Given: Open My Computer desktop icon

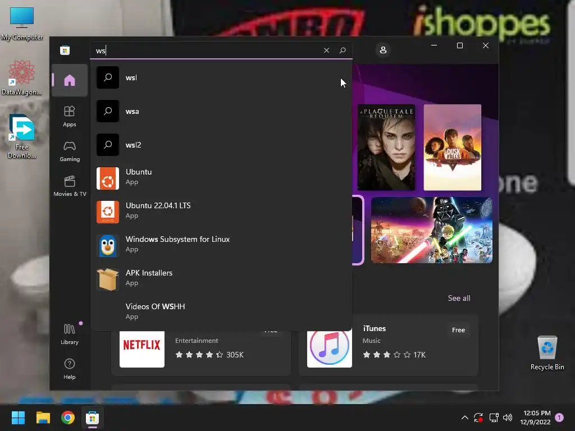Looking at the screenshot, I should pyautogui.click(x=22, y=24).
